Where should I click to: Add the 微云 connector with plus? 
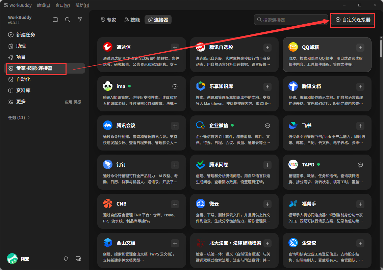pos(267,204)
